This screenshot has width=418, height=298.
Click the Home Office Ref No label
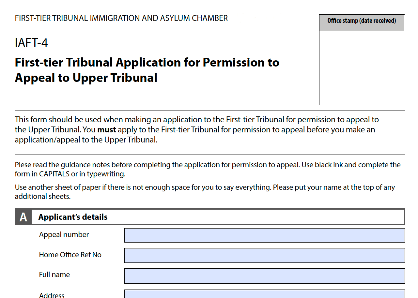coord(70,255)
